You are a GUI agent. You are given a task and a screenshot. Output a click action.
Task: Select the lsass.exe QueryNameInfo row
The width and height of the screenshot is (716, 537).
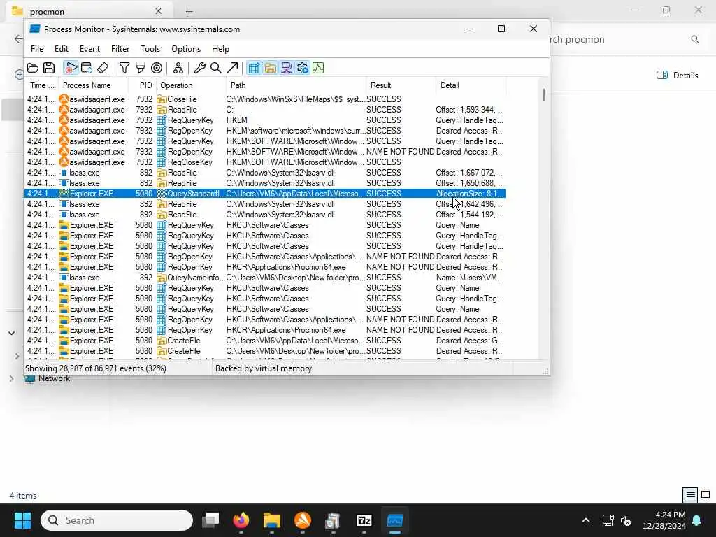(265, 278)
